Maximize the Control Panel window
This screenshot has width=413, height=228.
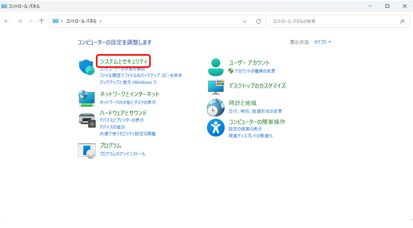coord(387,6)
